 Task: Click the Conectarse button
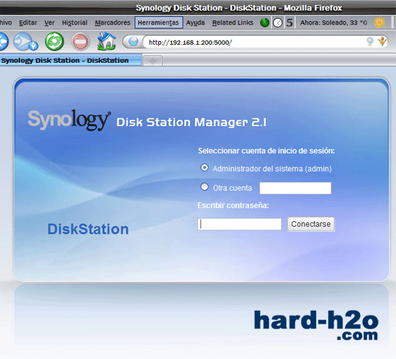point(311,224)
